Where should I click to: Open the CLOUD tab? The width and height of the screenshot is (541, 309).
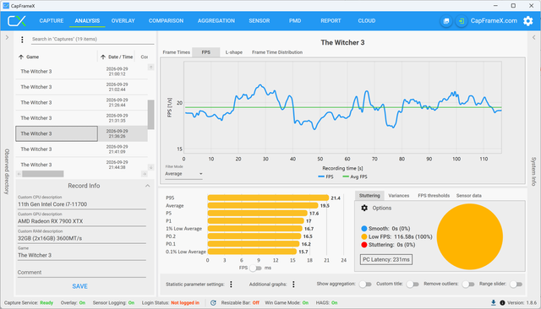[366, 20]
